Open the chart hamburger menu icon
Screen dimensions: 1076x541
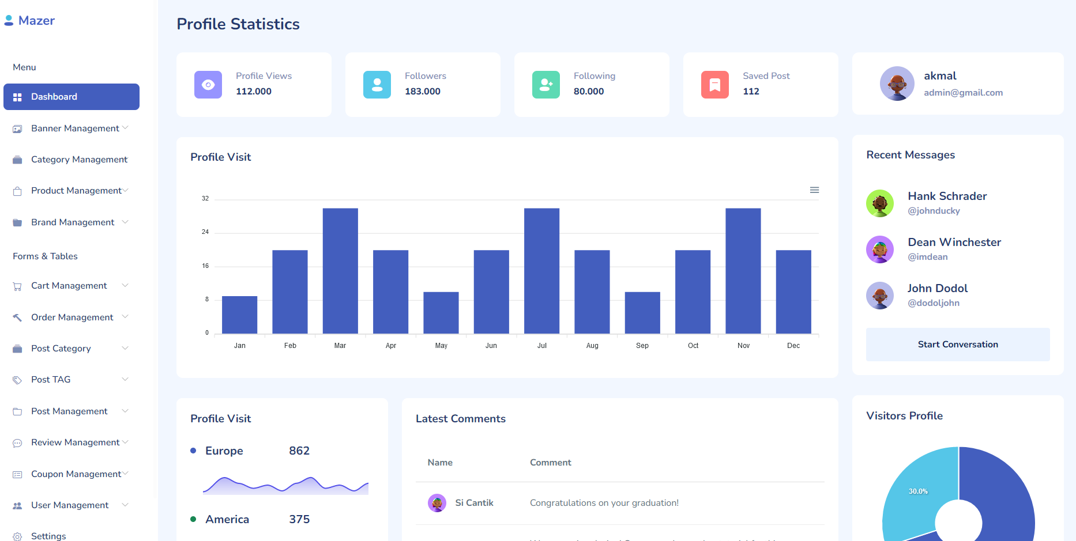[x=814, y=190]
